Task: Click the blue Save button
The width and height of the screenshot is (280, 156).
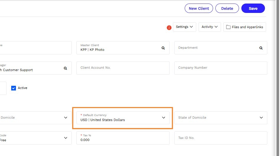Action: pyautogui.click(x=253, y=8)
